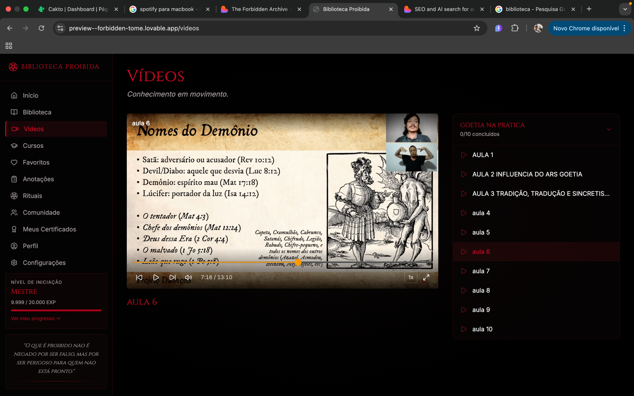Switch to spotify para macbook tab
The image size is (634, 396).
pyautogui.click(x=169, y=9)
